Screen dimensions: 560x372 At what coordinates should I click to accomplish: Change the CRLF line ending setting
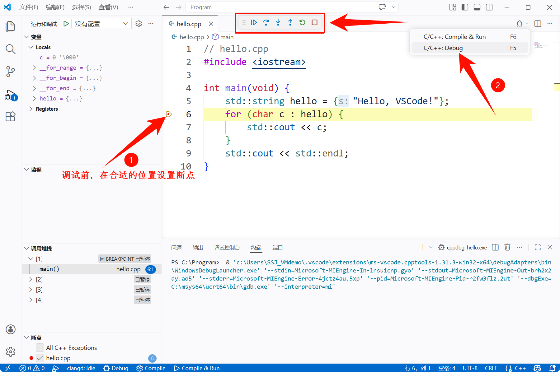[x=491, y=368]
